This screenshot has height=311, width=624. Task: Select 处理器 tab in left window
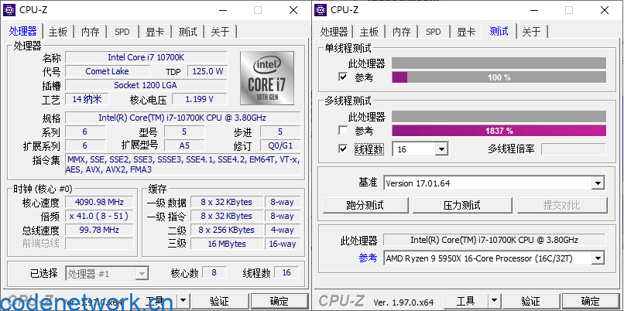click(x=23, y=31)
